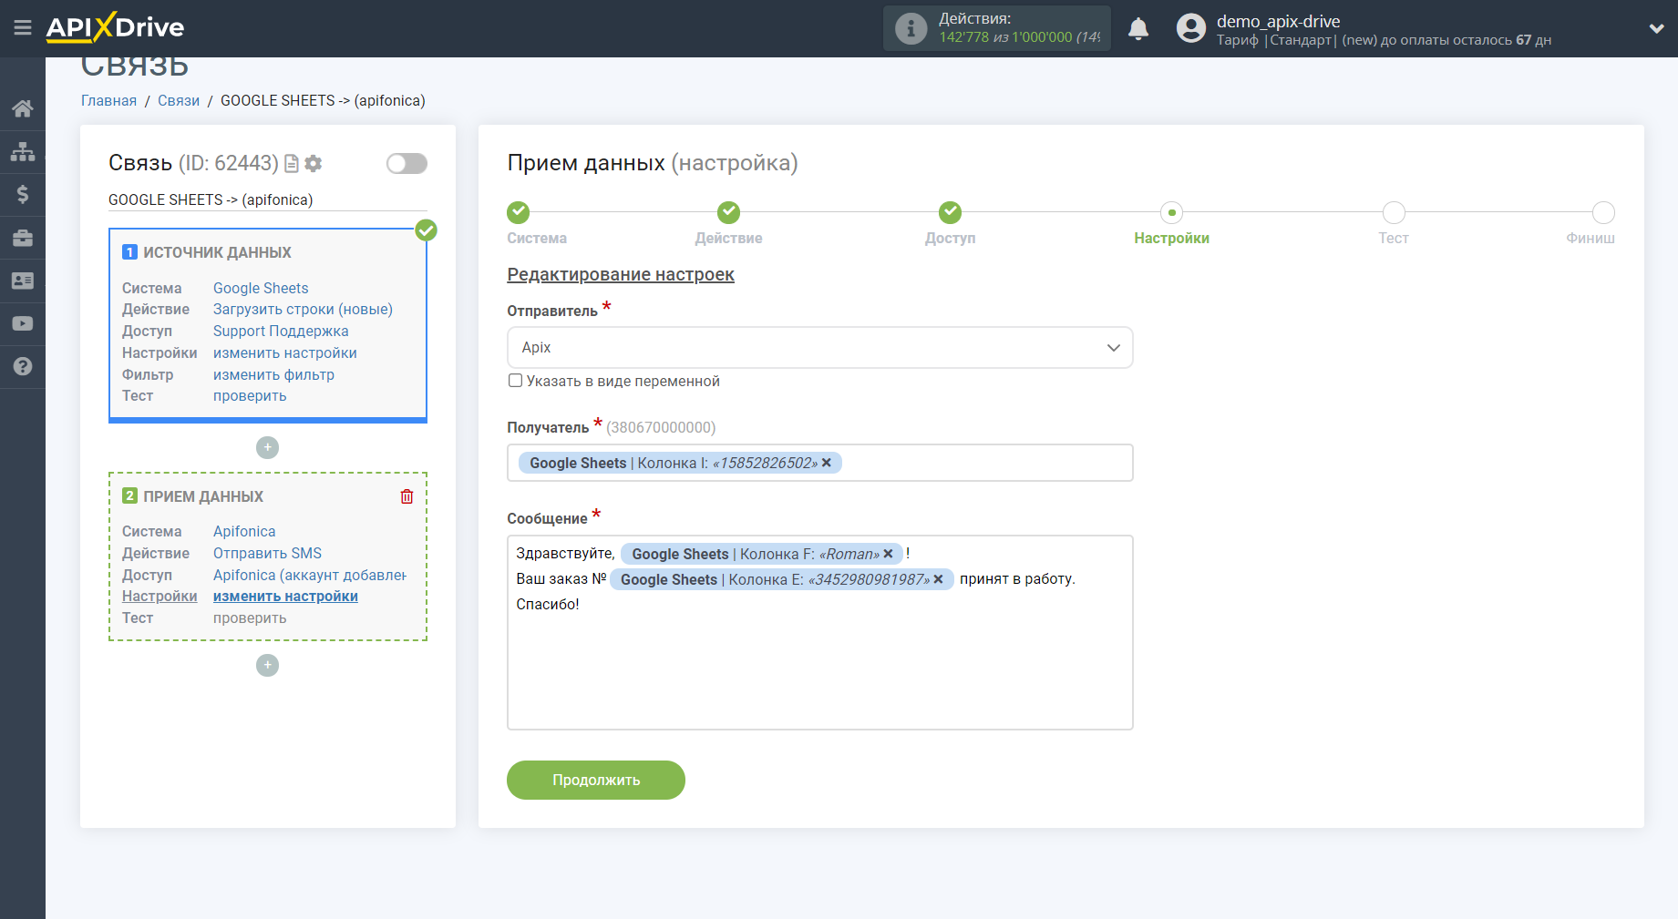The width and height of the screenshot is (1678, 919).
Task: Click the ApiX-Drive logo
Action: (115, 27)
